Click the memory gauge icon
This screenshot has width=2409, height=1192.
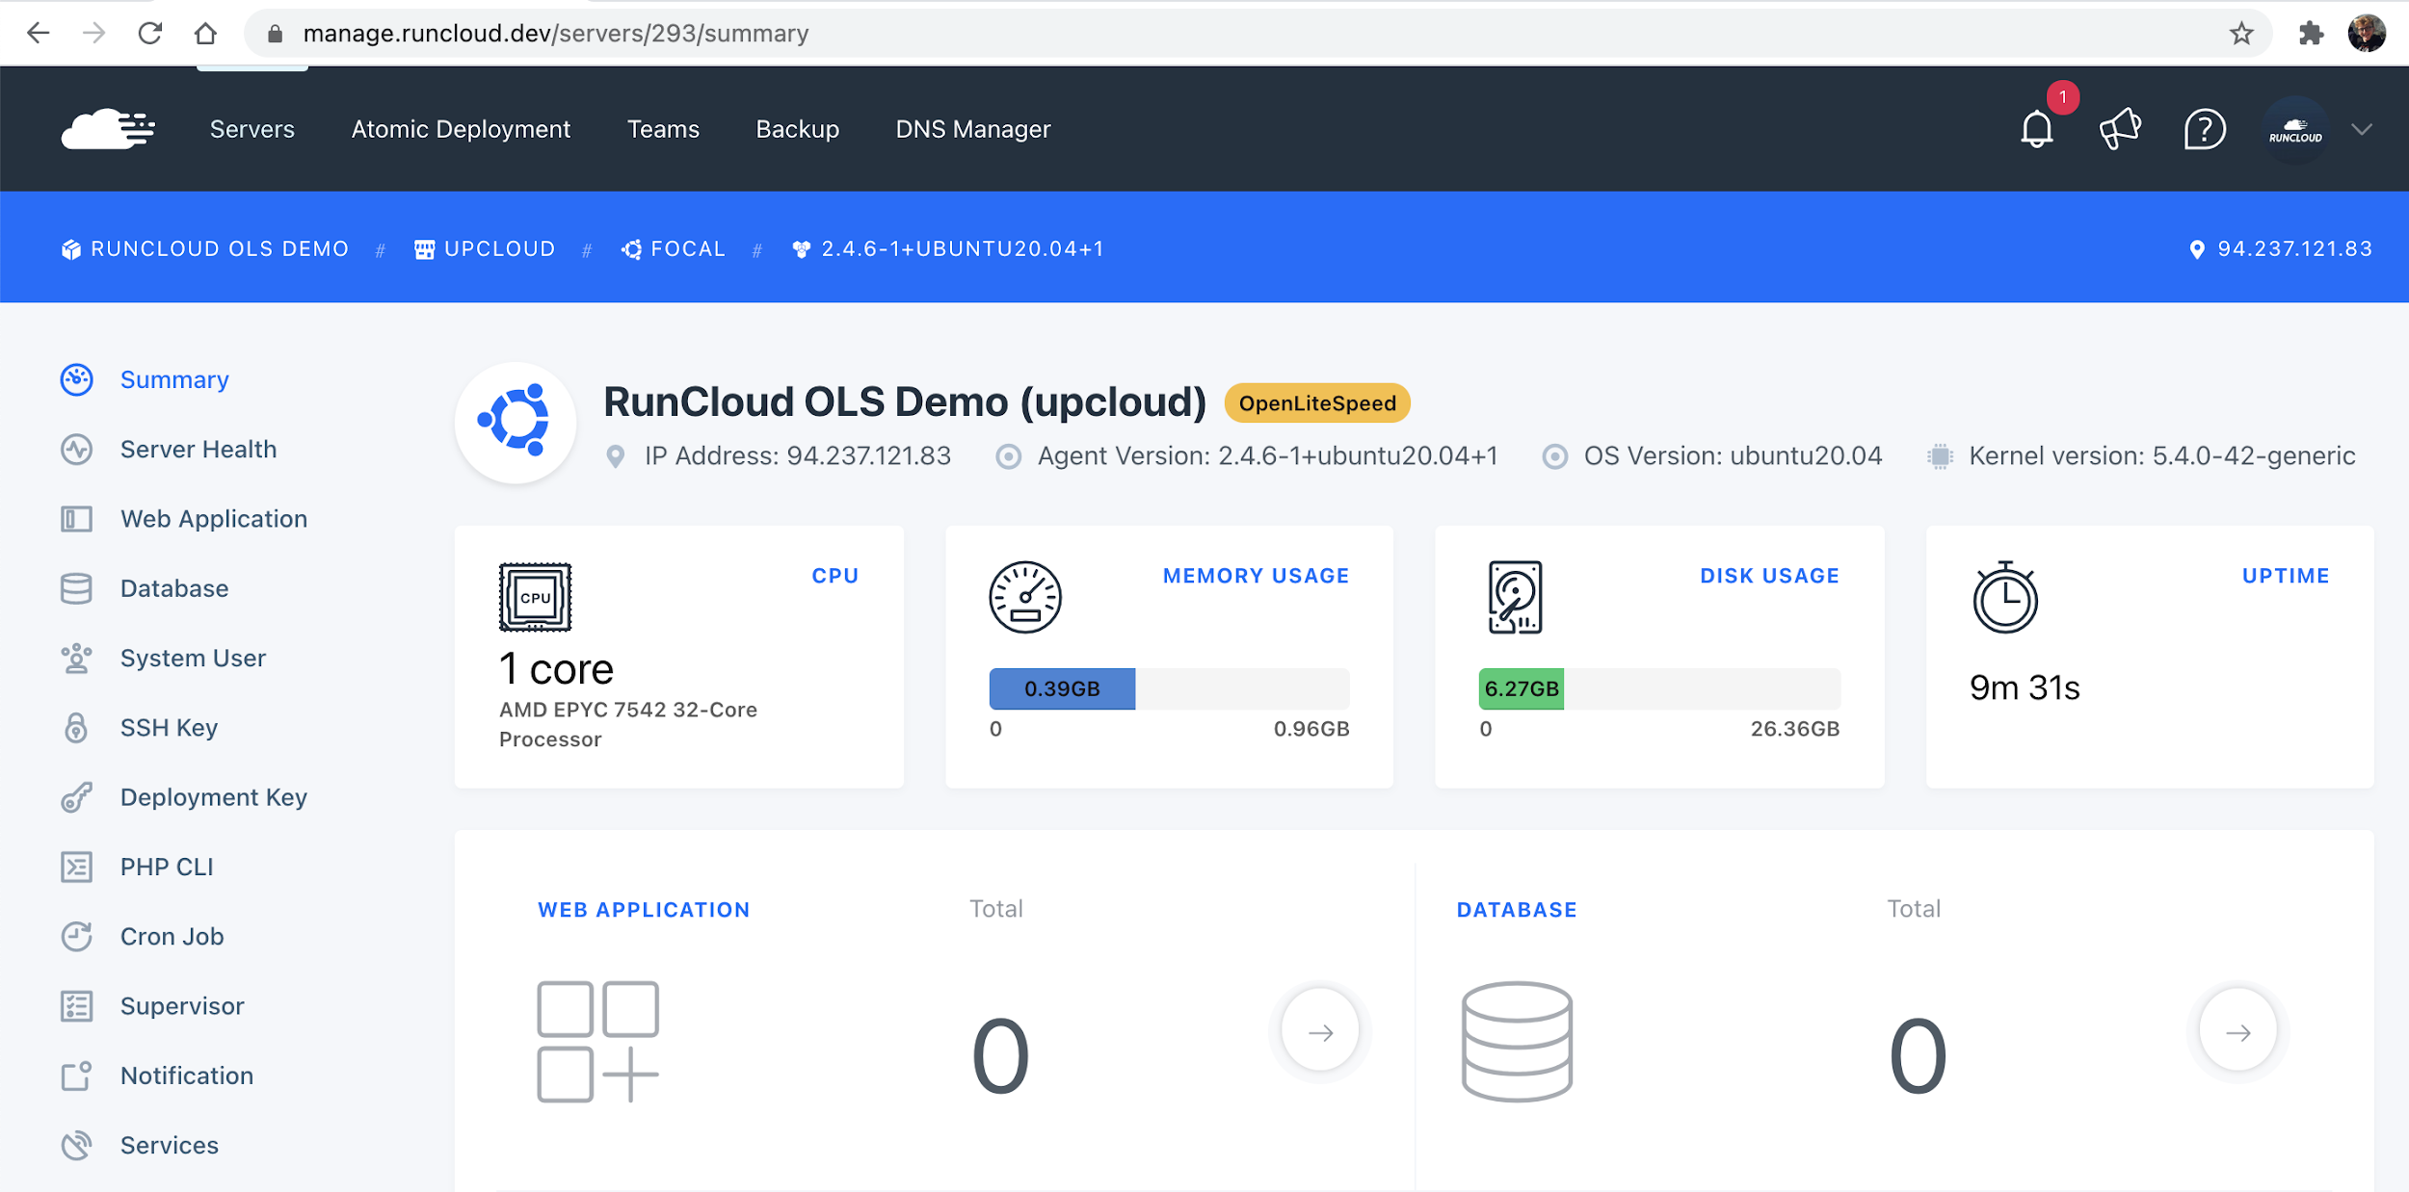[x=1025, y=597]
